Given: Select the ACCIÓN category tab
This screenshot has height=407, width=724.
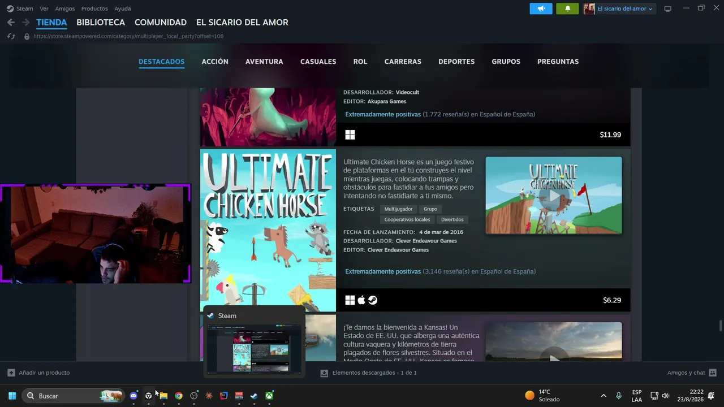Looking at the screenshot, I should pyautogui.click(x=215, y=62).
